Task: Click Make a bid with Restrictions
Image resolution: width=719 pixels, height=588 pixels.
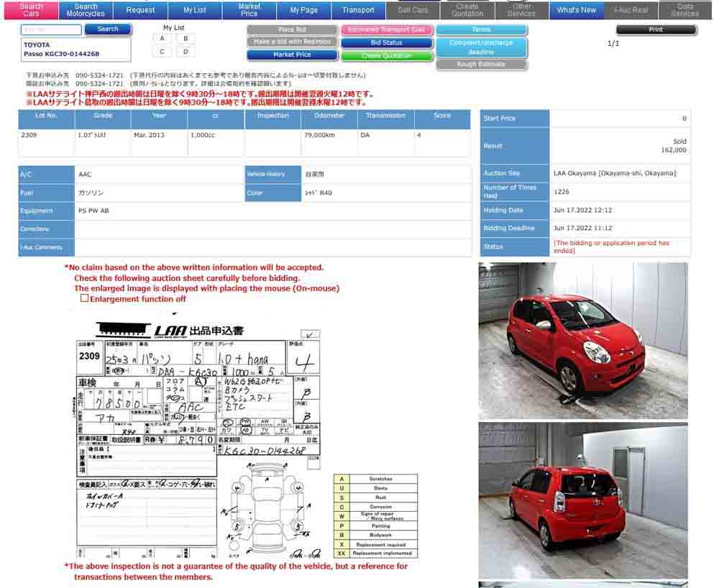Action: [292, 42]
